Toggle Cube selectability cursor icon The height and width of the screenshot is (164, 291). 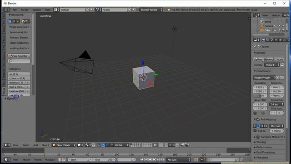coord(279,30)
